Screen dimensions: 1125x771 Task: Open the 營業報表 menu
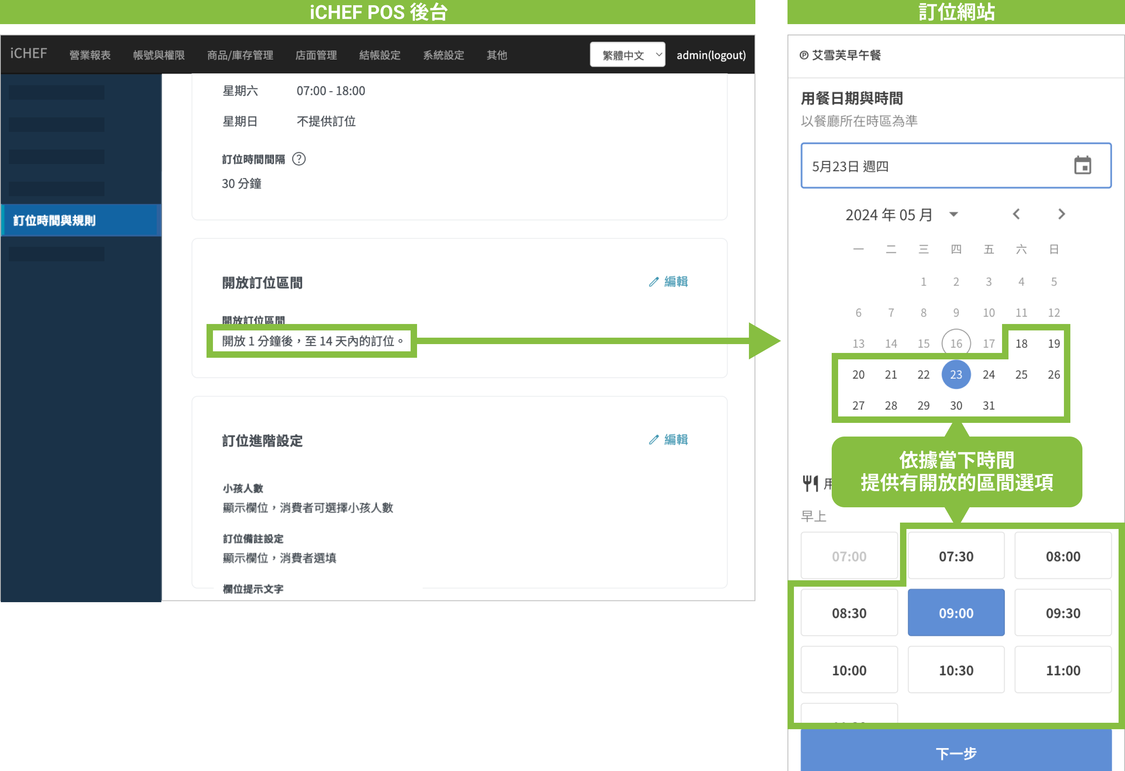[x=90, y=55]
